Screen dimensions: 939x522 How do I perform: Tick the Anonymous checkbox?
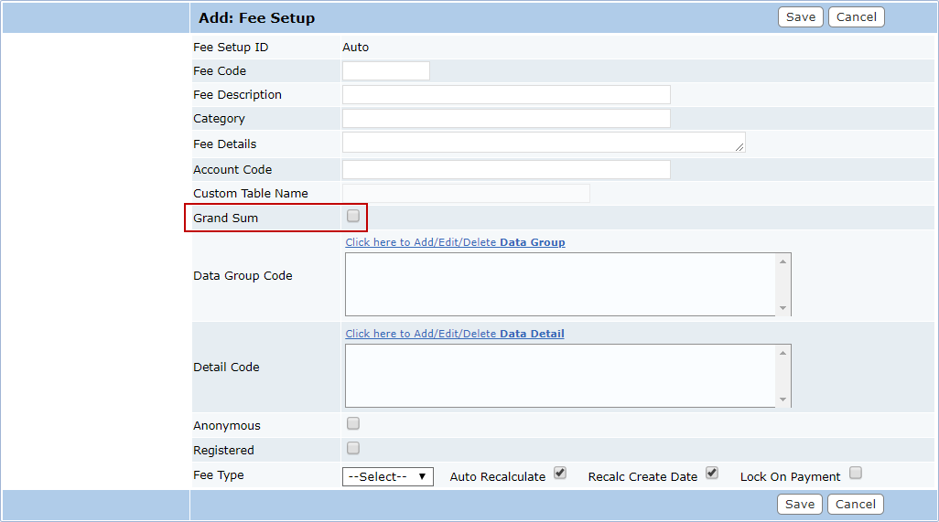353,424
